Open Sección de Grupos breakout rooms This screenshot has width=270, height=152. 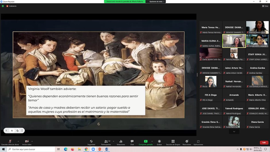point(173,142)
